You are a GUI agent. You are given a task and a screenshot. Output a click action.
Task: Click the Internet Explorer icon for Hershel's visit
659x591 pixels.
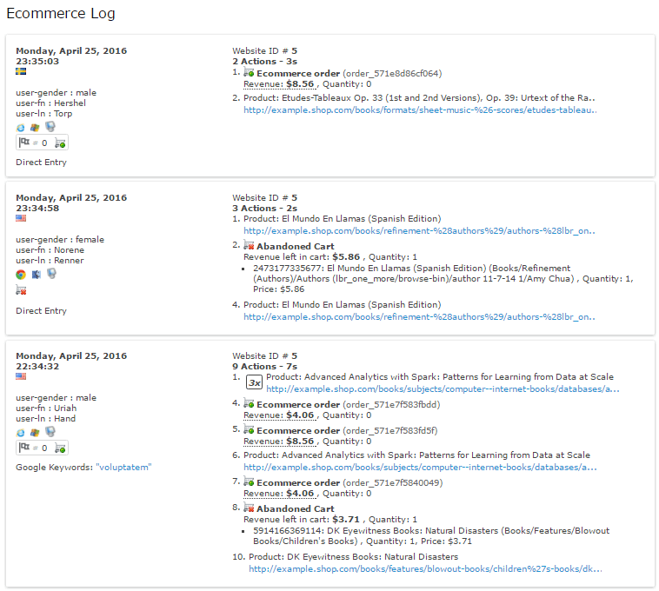21,126
